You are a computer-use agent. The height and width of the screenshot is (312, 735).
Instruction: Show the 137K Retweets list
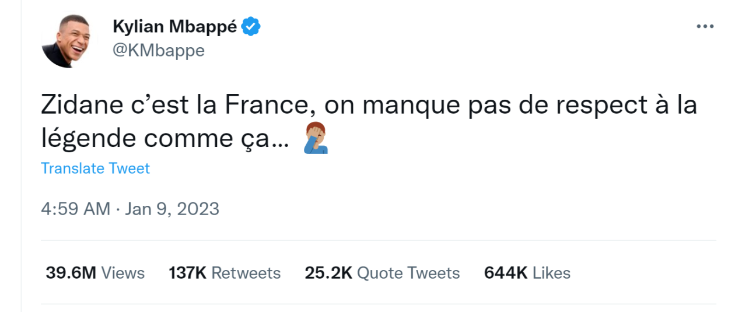click(225, 273)
